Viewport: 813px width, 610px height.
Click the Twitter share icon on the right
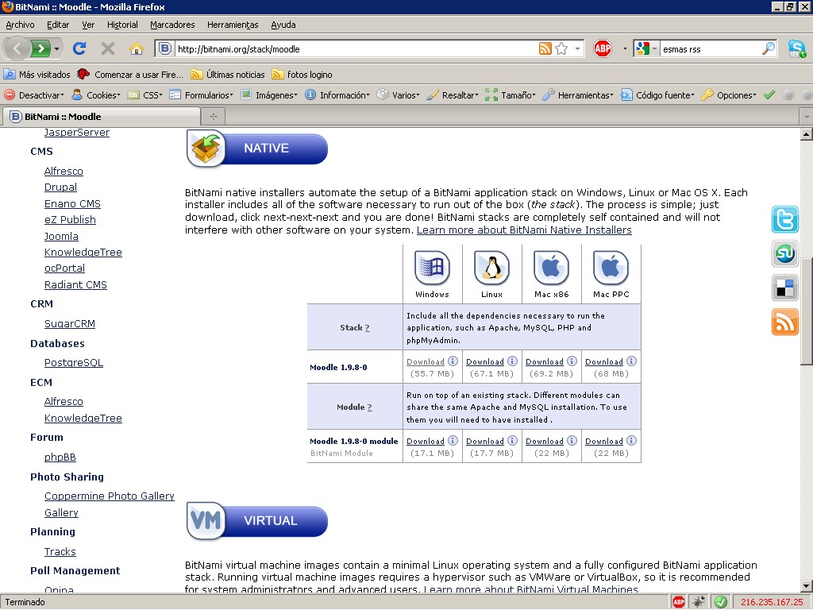tap(784, 219)
